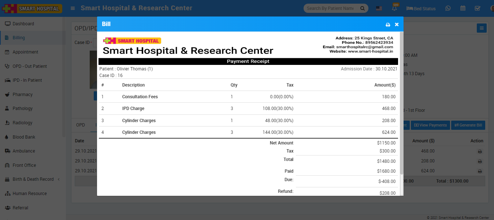Click the Smart Hospital logo in top bar
The image size is (494, 220).
coord(32,8)
